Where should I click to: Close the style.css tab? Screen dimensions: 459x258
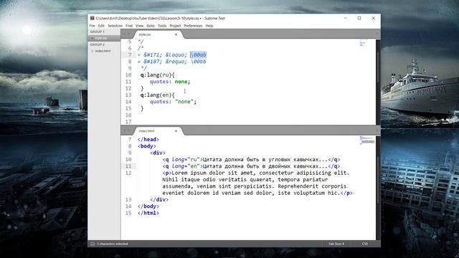pos(176,34)
